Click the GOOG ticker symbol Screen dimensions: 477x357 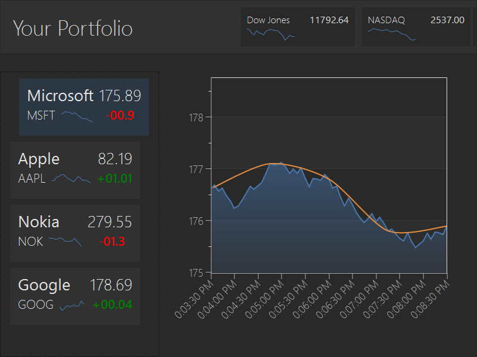[36, 305]
